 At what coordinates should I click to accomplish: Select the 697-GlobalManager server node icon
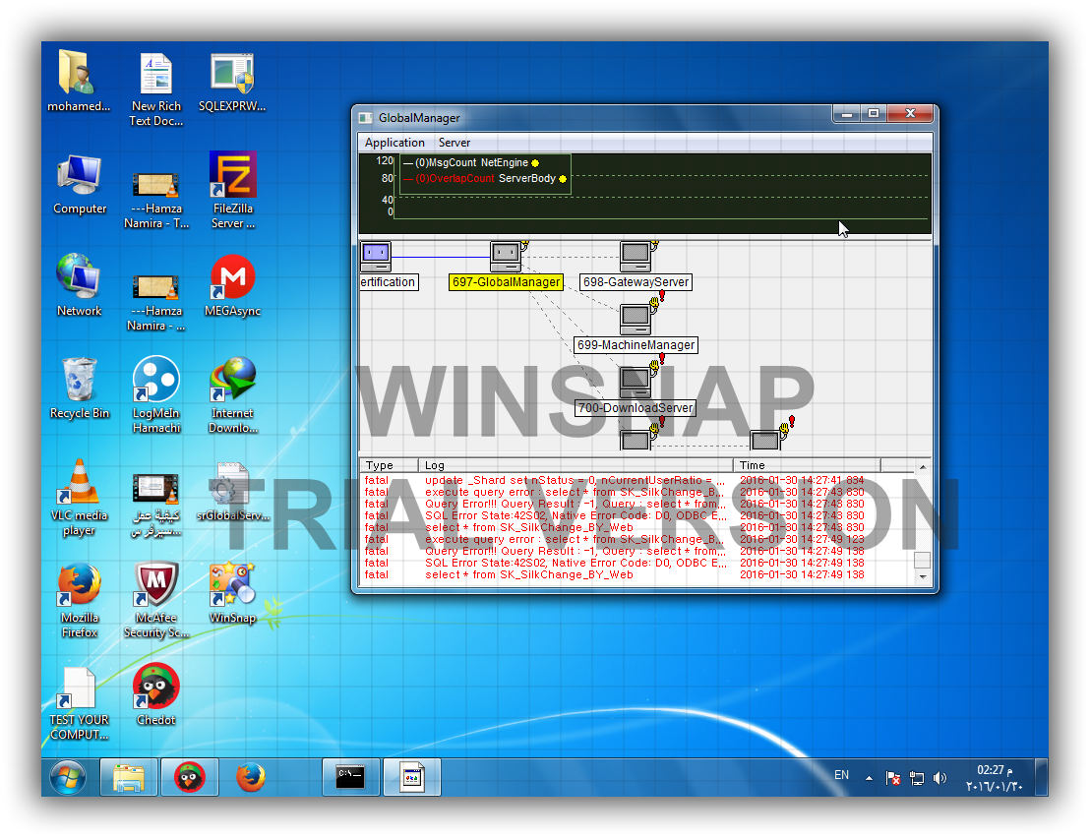tap(506, 257)
